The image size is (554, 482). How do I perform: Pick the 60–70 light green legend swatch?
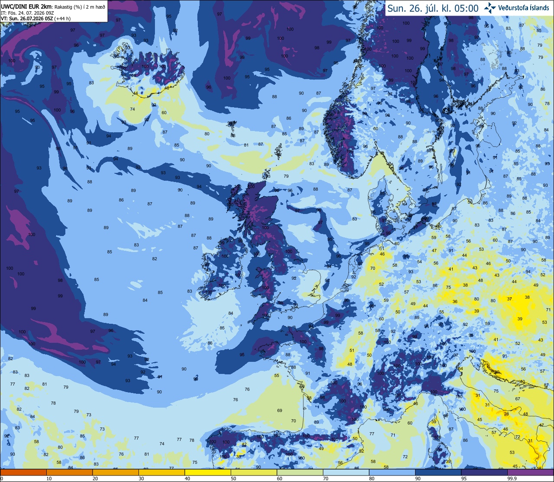(x=300, y=472)
